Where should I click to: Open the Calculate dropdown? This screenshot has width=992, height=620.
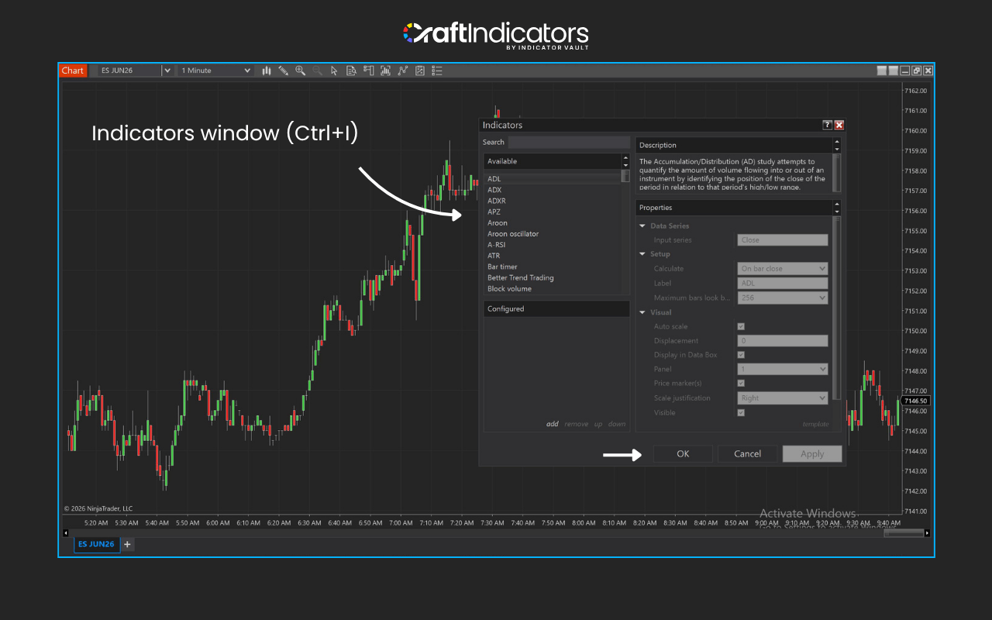[x=783, y=268]
